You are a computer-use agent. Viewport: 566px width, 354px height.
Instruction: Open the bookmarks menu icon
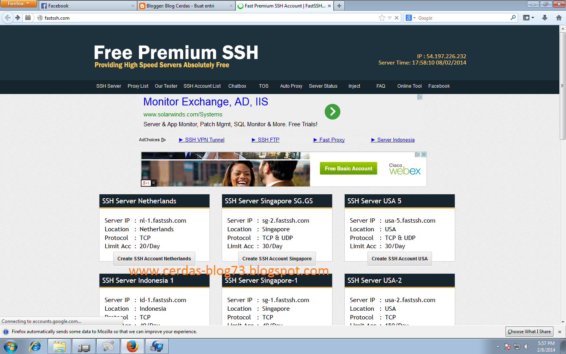(x=528, y=18)
